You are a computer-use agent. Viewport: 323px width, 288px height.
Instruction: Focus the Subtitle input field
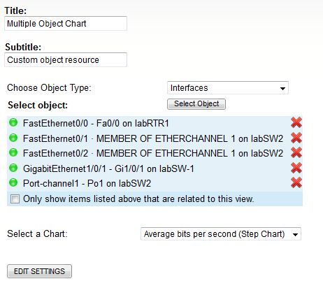[x=66, y=59]
